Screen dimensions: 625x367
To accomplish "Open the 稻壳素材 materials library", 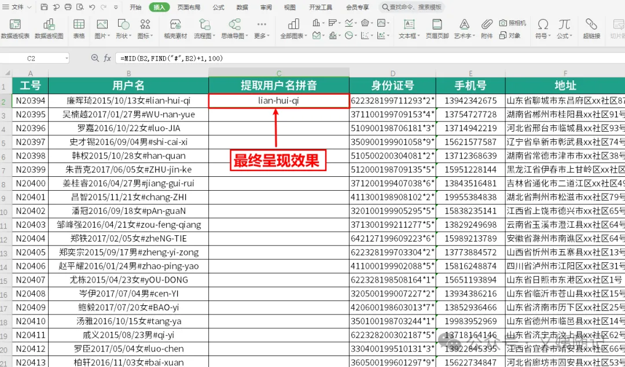I will tap(175, 29).
